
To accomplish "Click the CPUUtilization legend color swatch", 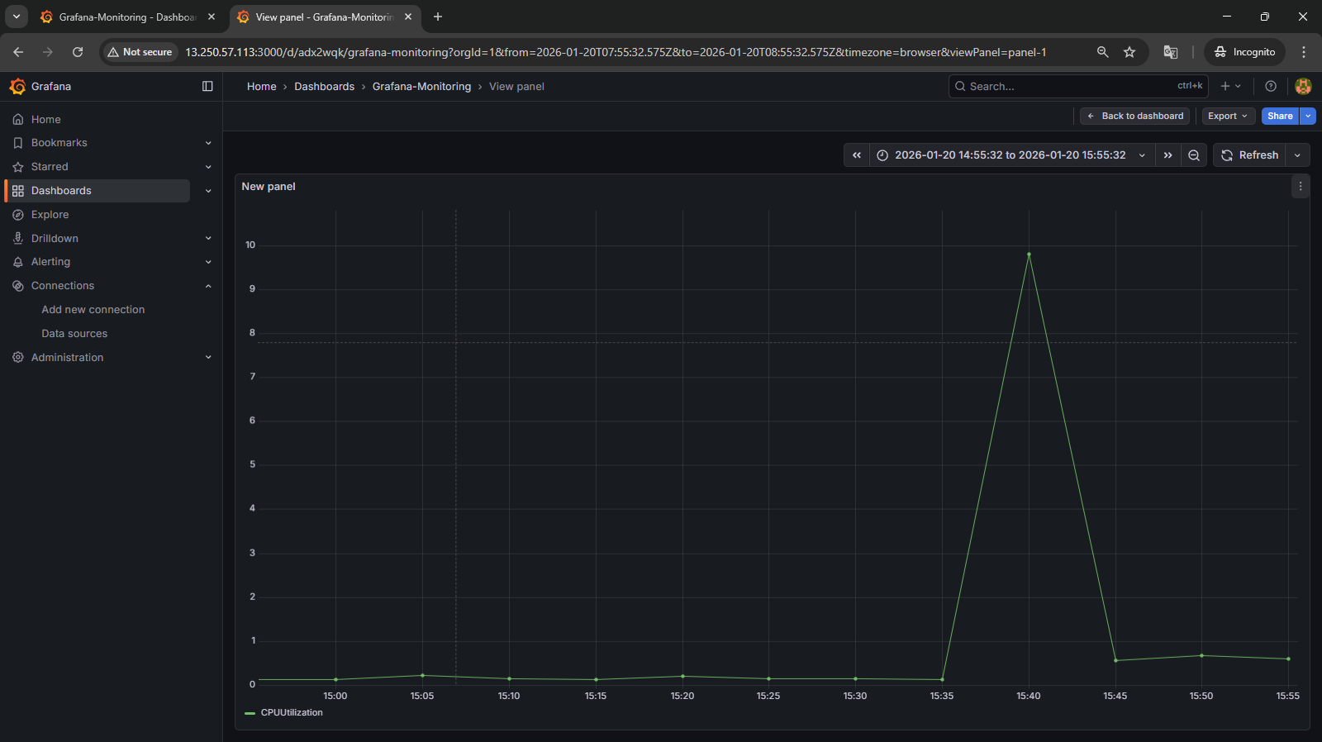I will click(x=250, y=713).
